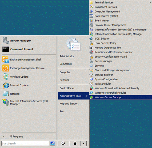
Task: Click 'Services' text in submenu
Action: (x=99, y=66)
